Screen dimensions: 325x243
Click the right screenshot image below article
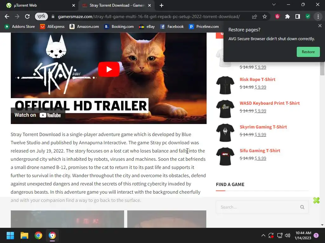tap(167, 219)
